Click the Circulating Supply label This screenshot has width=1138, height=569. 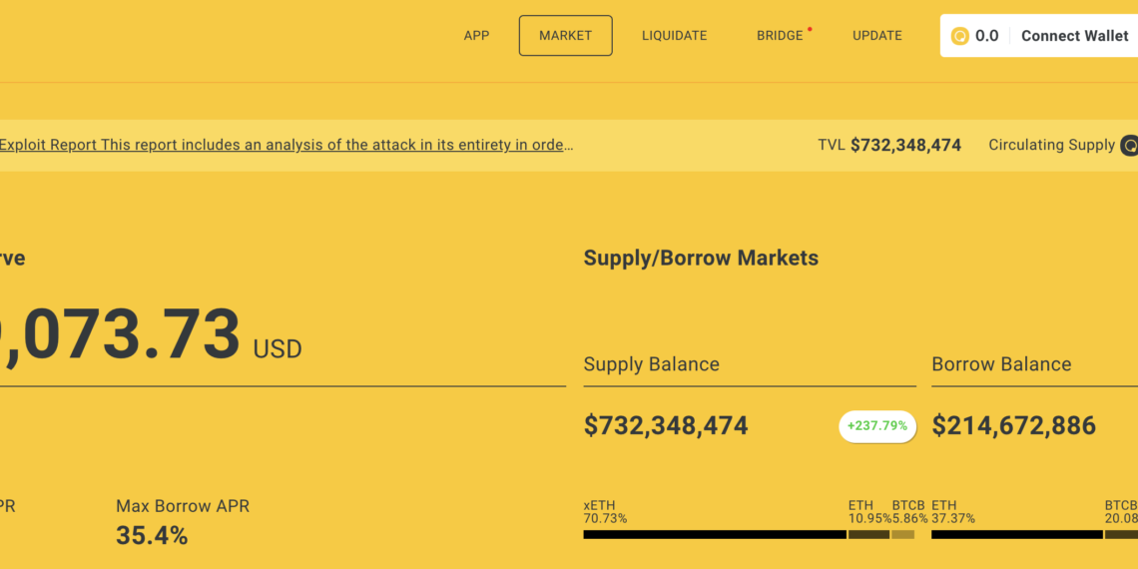tap(1051, 145)
